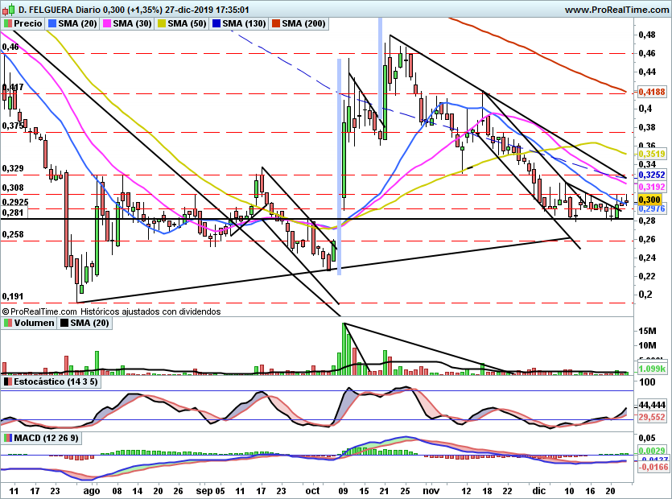Screen dimensions: 672x499
Task: Select the blue SMA (20) price legend
Action: point(75,24)
